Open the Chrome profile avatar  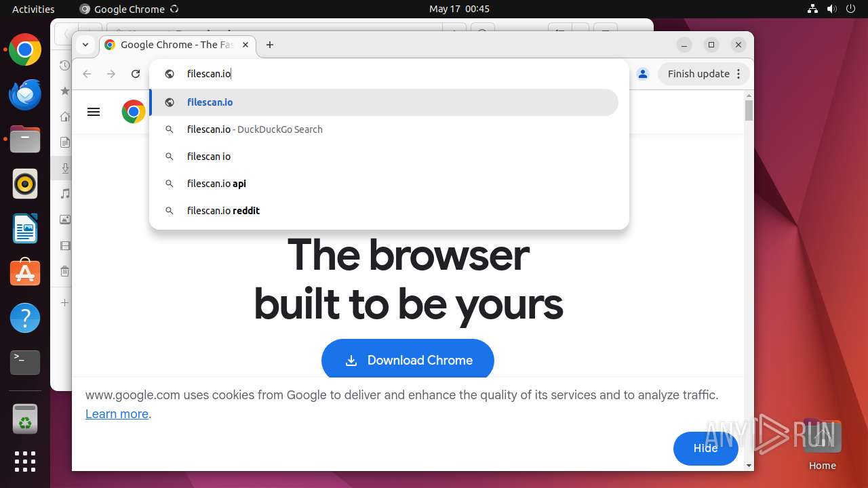pyautogui.click(x=643, y=74)
